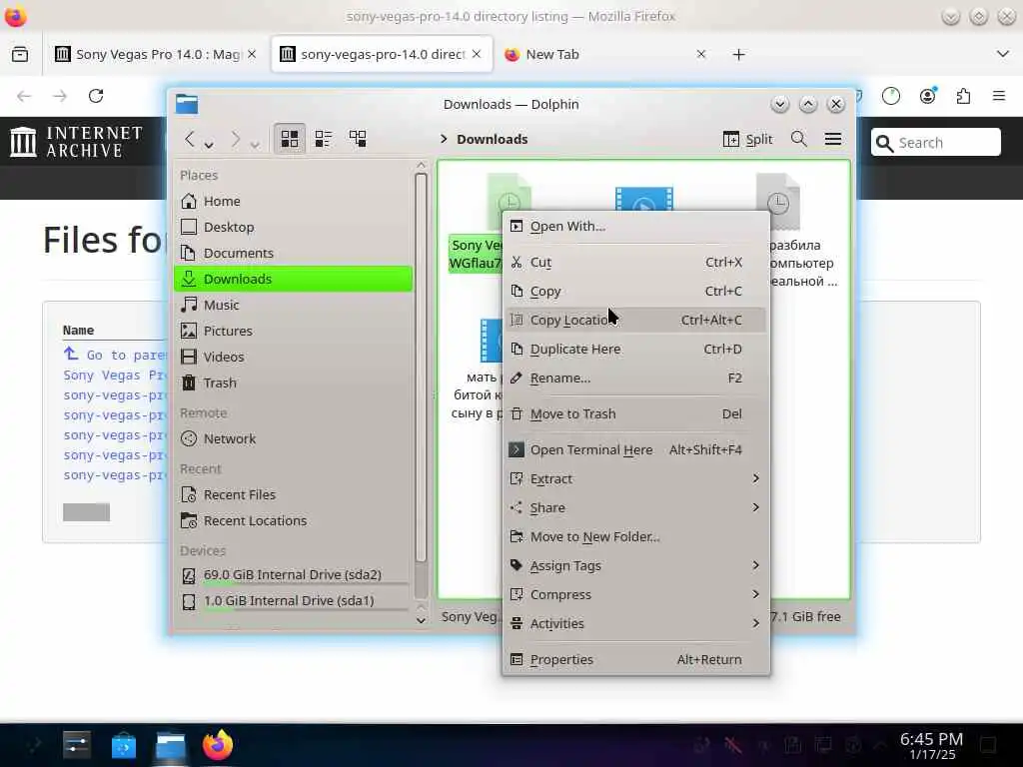Open Pictures in Places panel
This screenshot has height=767, width=1023.
(294, 331)
